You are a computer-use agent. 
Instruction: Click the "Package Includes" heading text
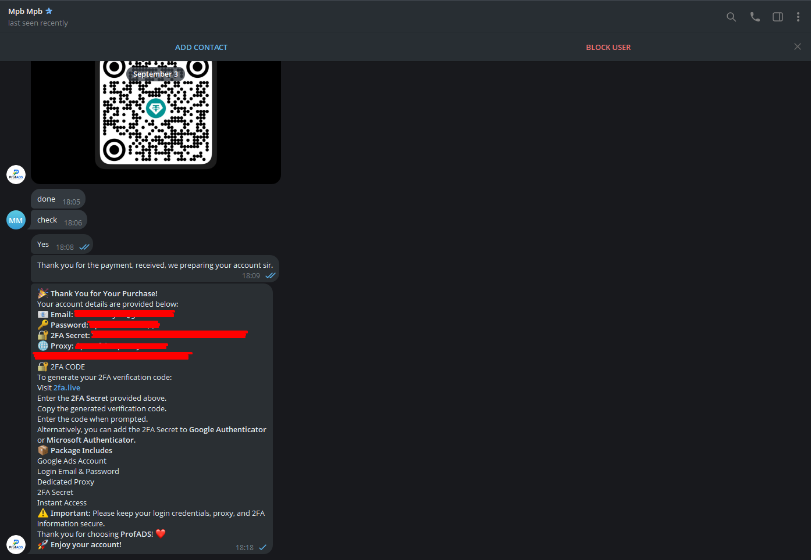[x=81, y=450]
